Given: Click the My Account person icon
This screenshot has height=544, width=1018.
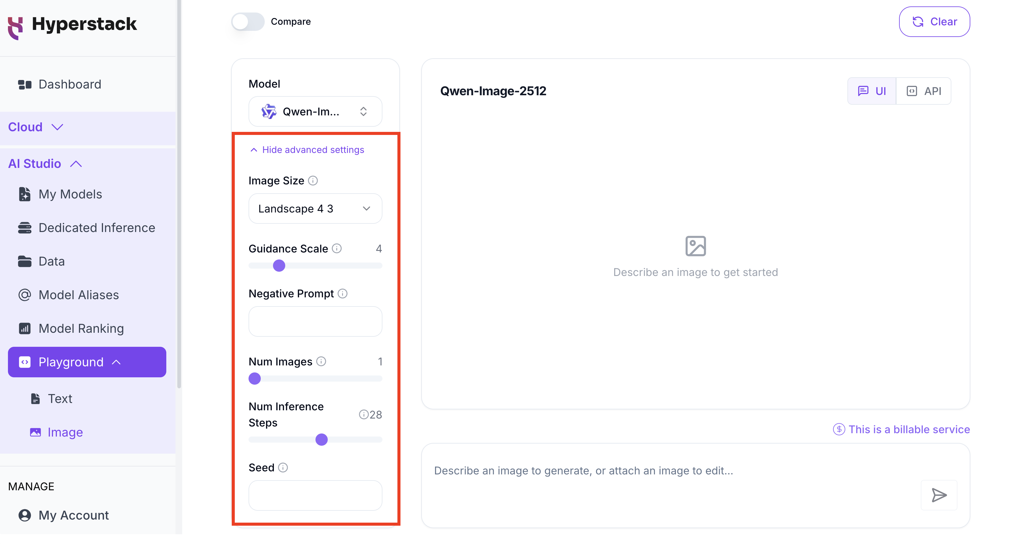Looking at the screenshot, I should click(x=24, y=515).
